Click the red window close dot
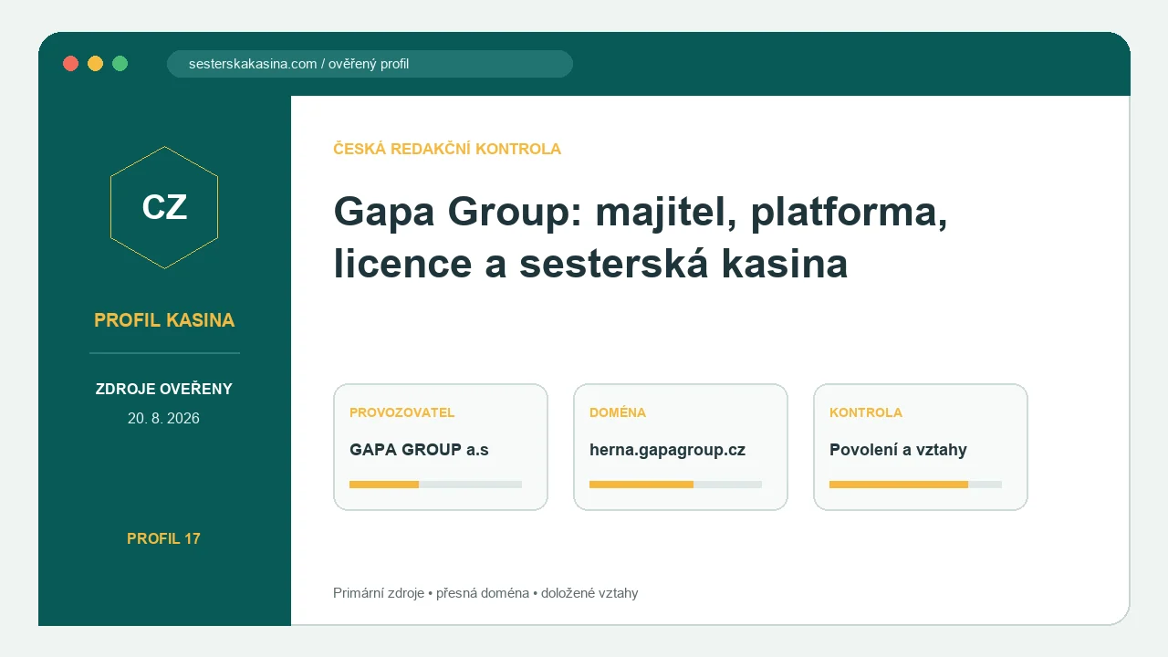The height and width of the screenshot is (657, 1168). point(70,63)
